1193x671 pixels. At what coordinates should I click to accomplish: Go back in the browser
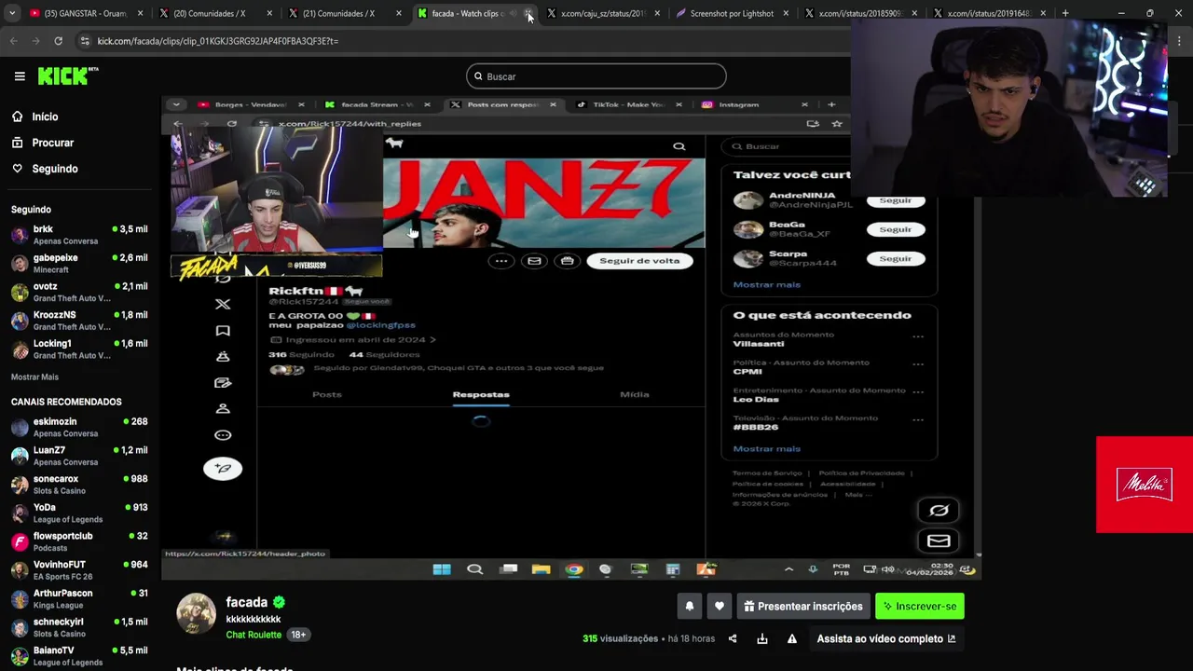(13, 41)
